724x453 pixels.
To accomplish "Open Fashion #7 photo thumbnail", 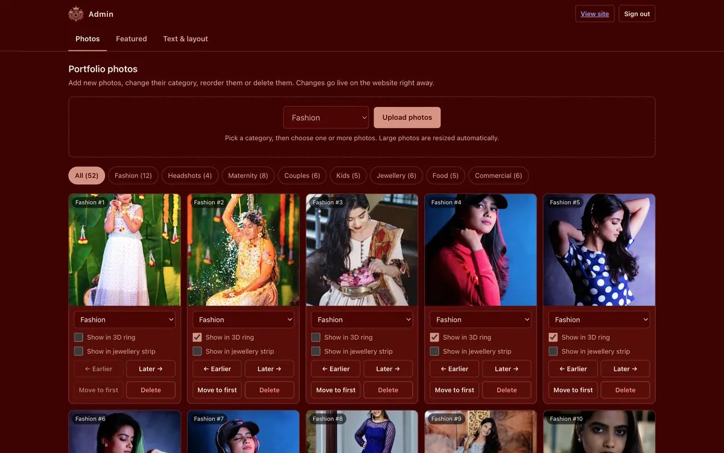I will pos(243,432).
